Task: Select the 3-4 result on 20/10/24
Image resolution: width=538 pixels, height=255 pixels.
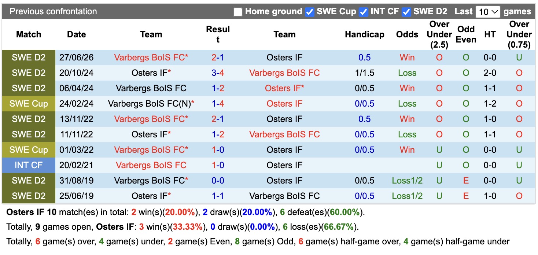Action: pyautogui.click(x=218, y=73)
